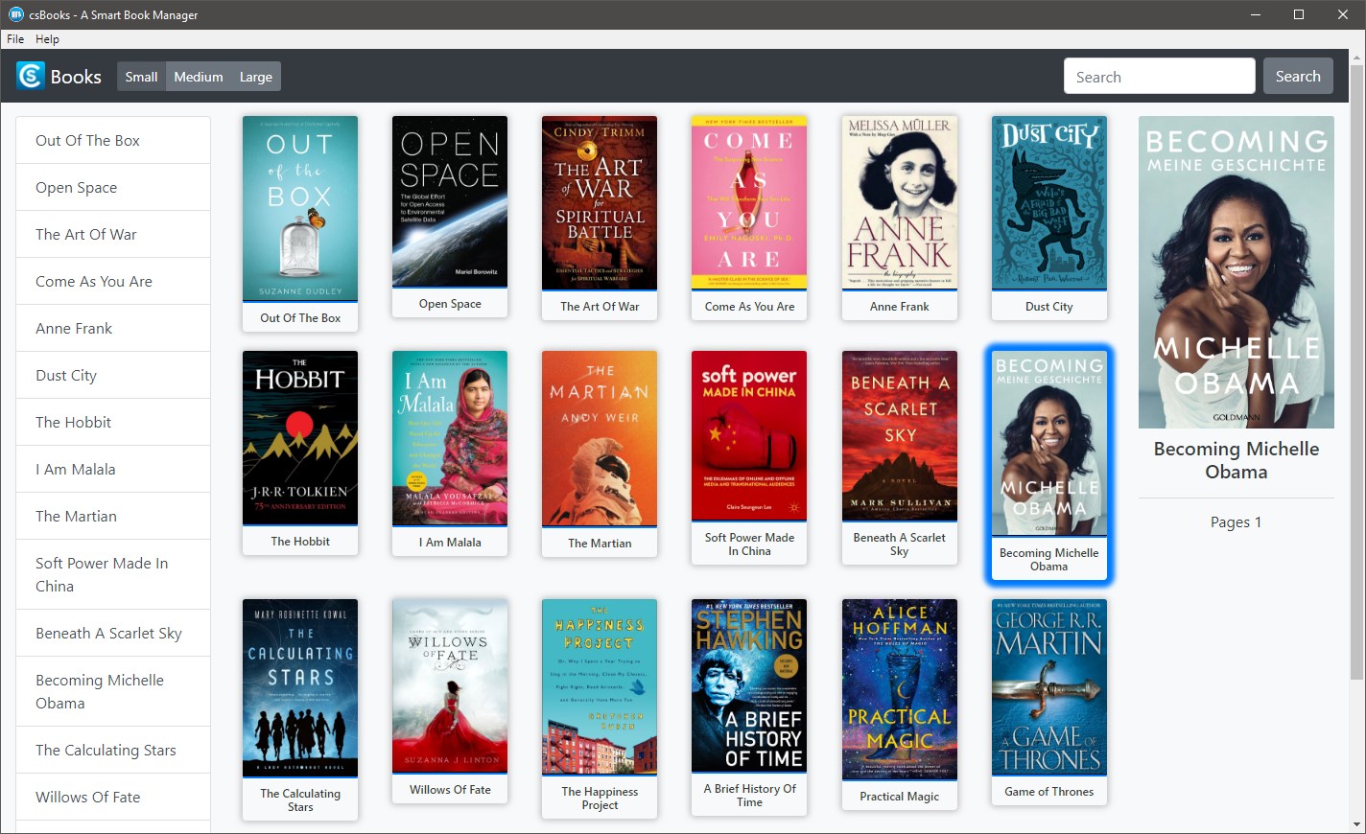
Task: Switch to Small cover size
Action: [141, 77]
